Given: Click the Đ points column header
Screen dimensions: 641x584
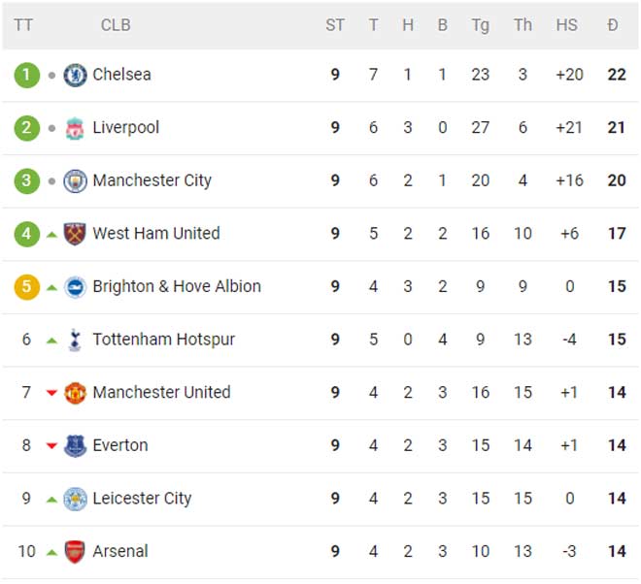Looking at the screenshot, I should pos(612,25).
